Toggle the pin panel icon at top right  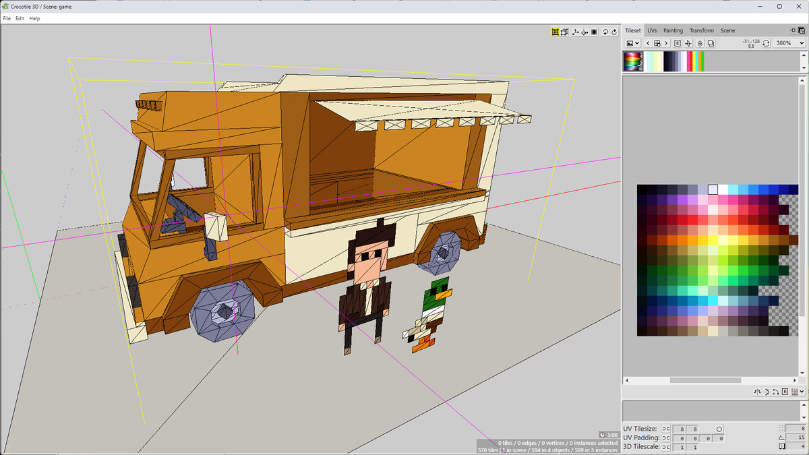(794, 30)
